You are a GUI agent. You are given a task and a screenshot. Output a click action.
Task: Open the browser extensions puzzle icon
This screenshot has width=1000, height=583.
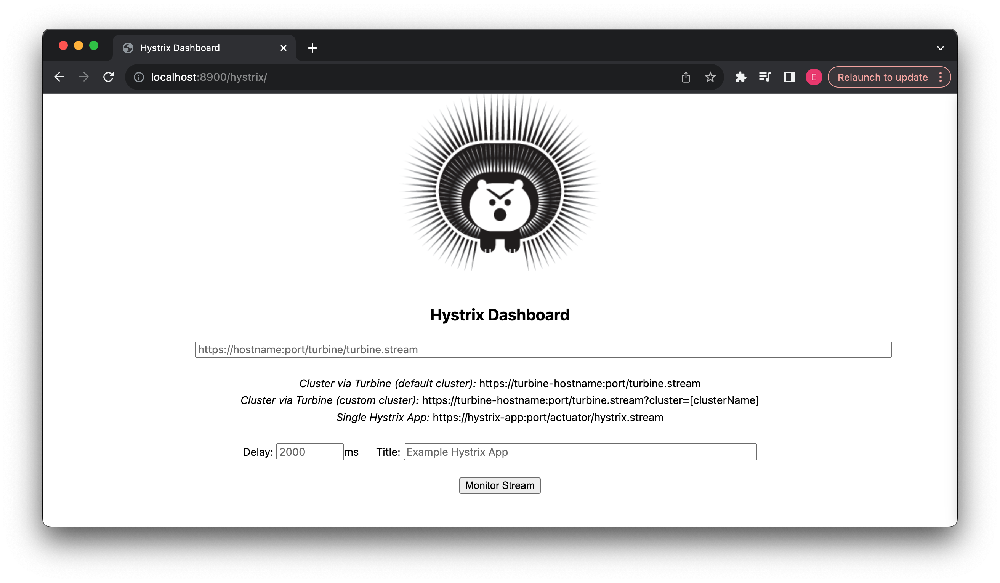740,77
